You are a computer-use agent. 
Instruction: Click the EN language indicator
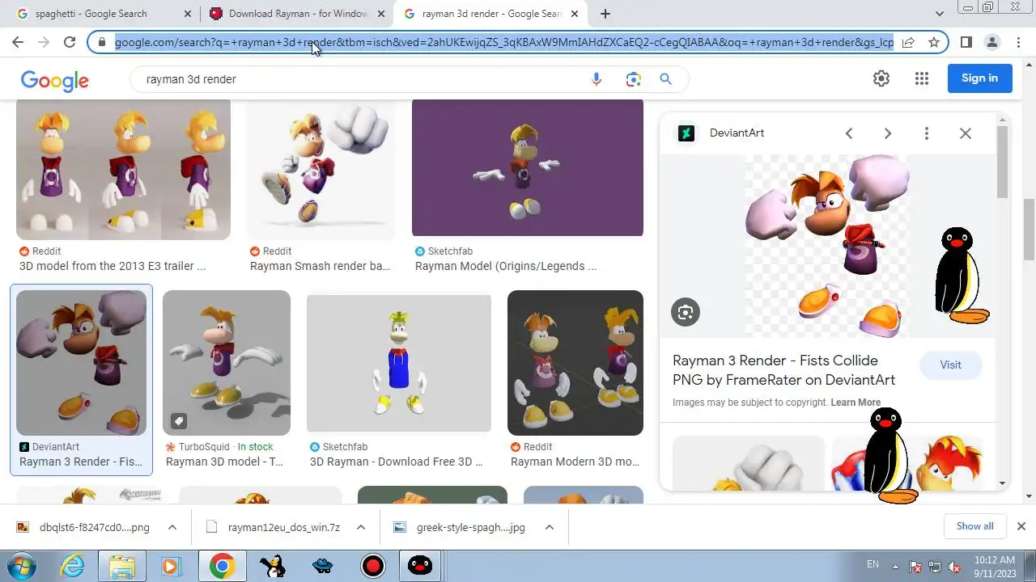pyautogui.click(x=873, y=564)
